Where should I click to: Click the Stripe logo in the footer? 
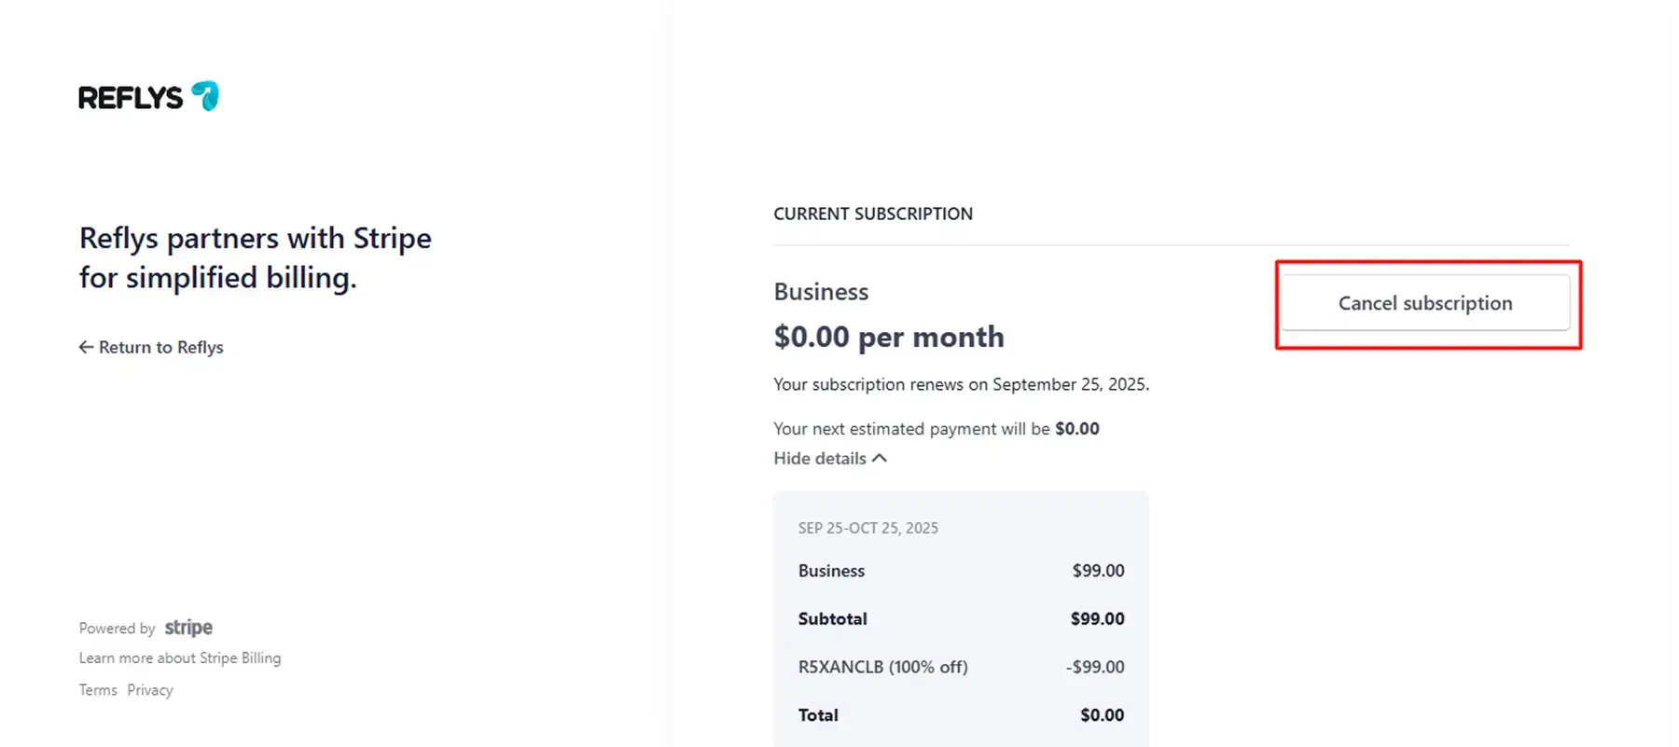tap(188, 628)
